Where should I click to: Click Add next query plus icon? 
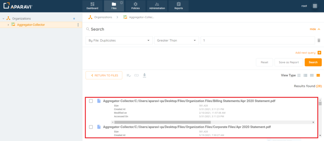pyautogui.click(x=320, y=53)
